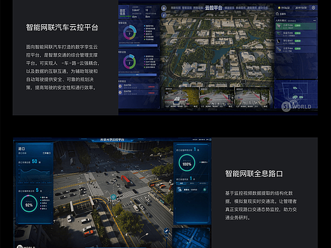The width and height of the screenshot is (331, 248).
Task: Click the date 2019/10/30 in the header
Action: point(301,8)
